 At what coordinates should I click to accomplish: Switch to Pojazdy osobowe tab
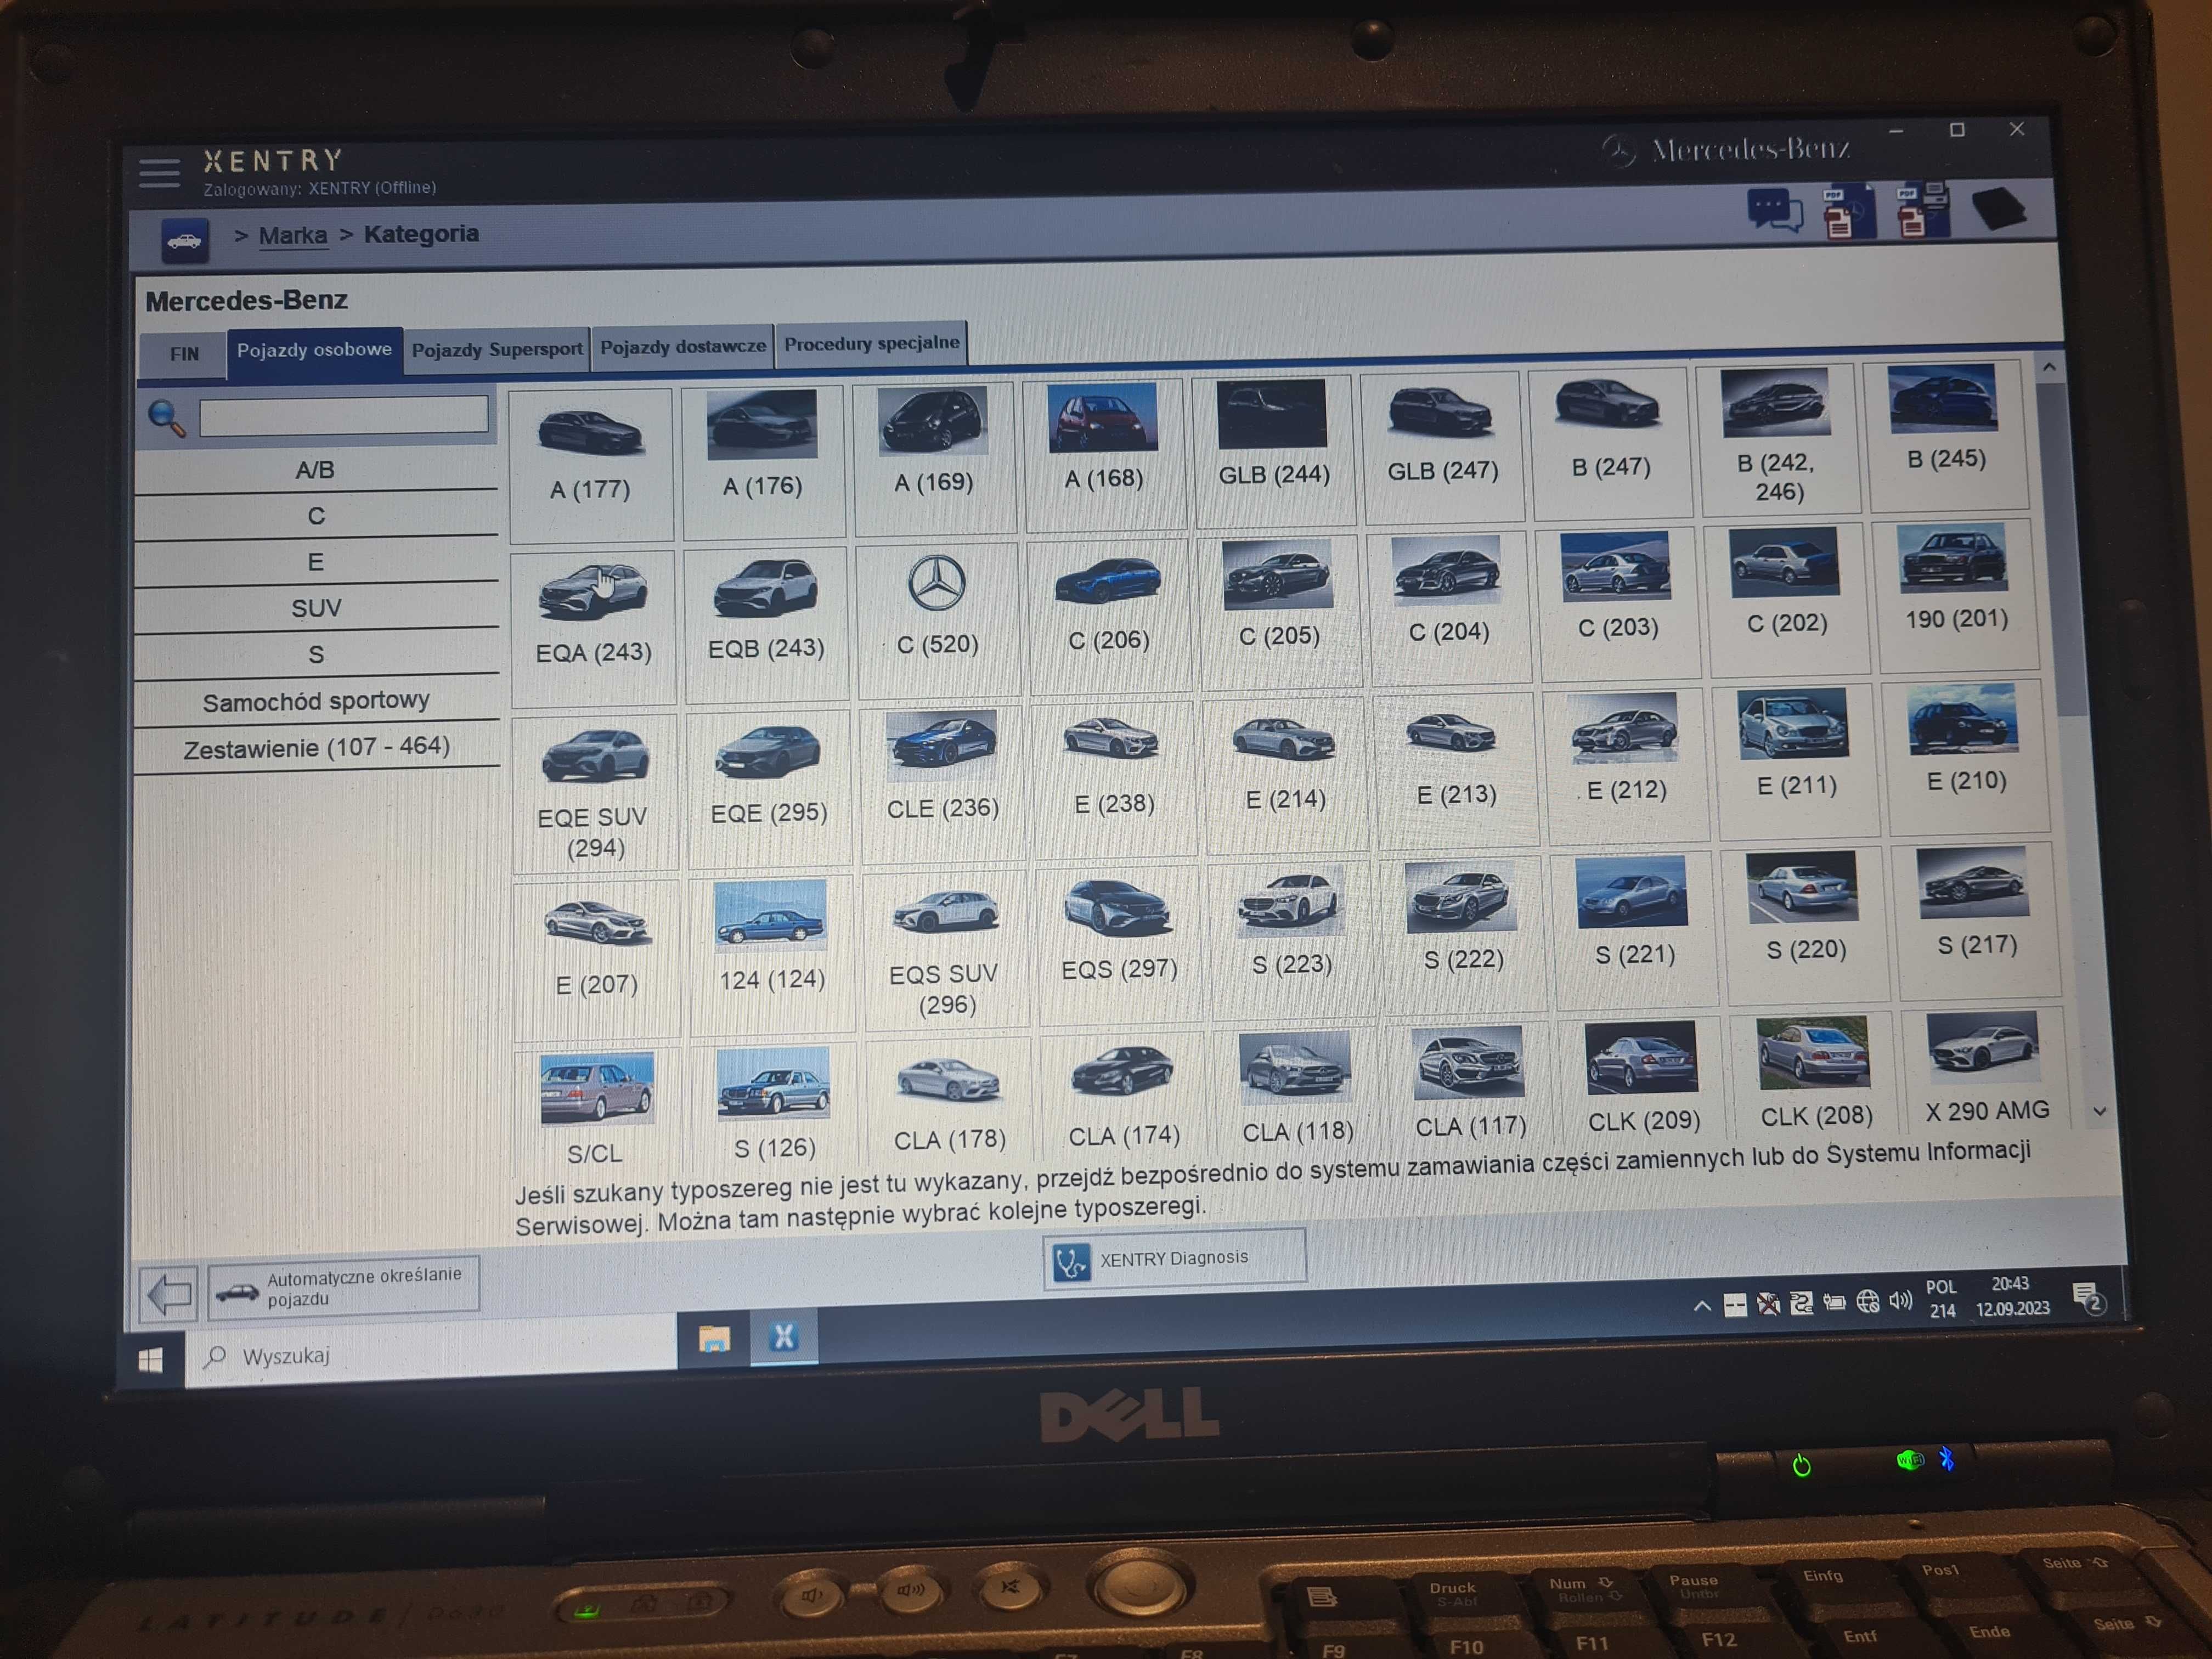(314, 351)
